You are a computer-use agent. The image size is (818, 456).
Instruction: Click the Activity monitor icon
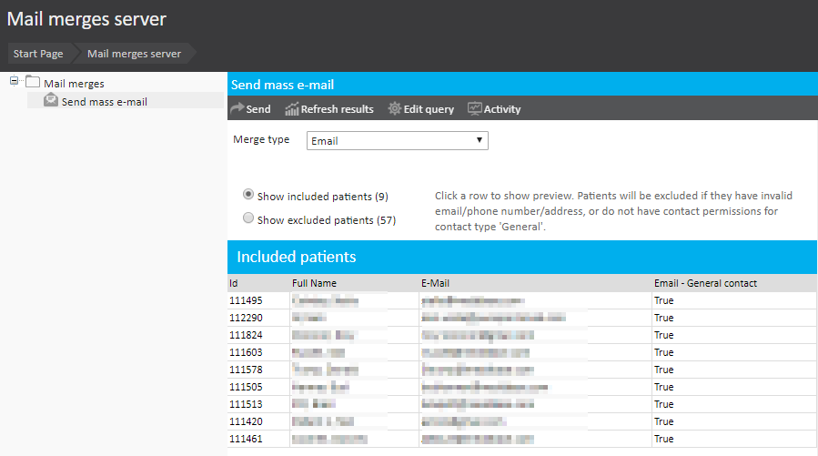click(x=474, y=109)
